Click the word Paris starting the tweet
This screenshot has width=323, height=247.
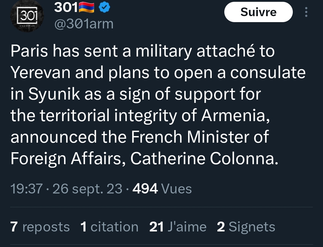click(x=29, y=51)
